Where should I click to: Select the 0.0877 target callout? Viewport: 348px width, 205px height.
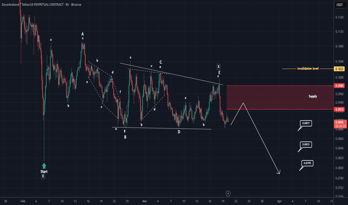(x=306, y=123)
